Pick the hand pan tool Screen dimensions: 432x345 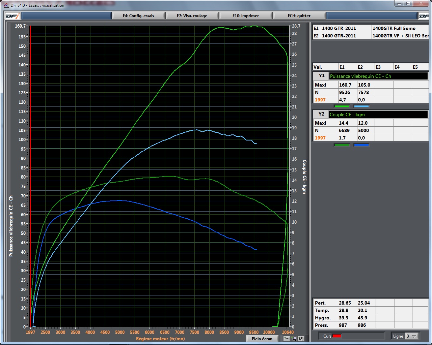(x=301, y=339)
